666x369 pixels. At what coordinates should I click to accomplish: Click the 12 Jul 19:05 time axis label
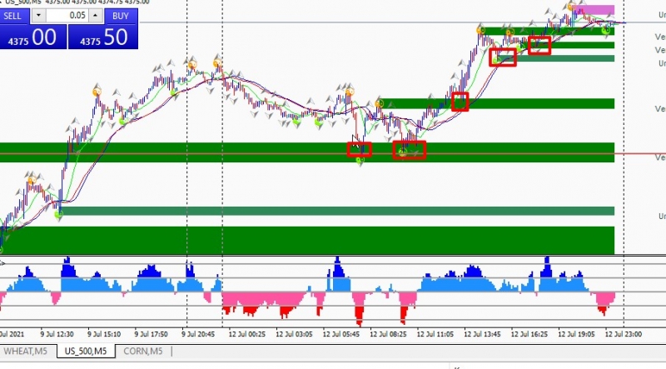point(576,334)
